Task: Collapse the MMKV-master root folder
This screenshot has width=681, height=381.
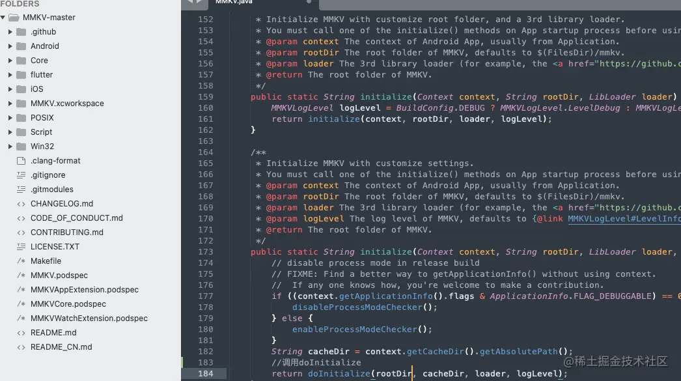Action: click(3, 18)
